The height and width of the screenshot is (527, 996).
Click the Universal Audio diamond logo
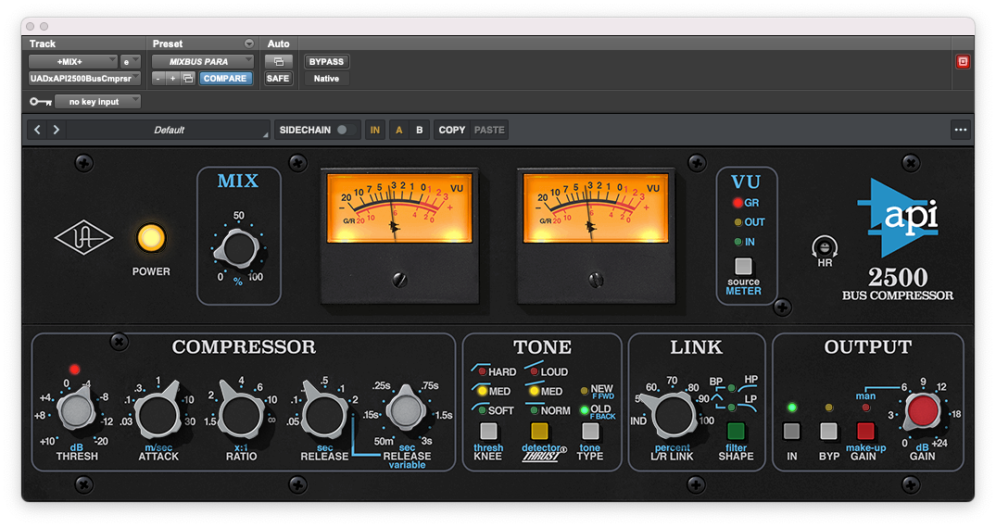[x=83, y=238]
